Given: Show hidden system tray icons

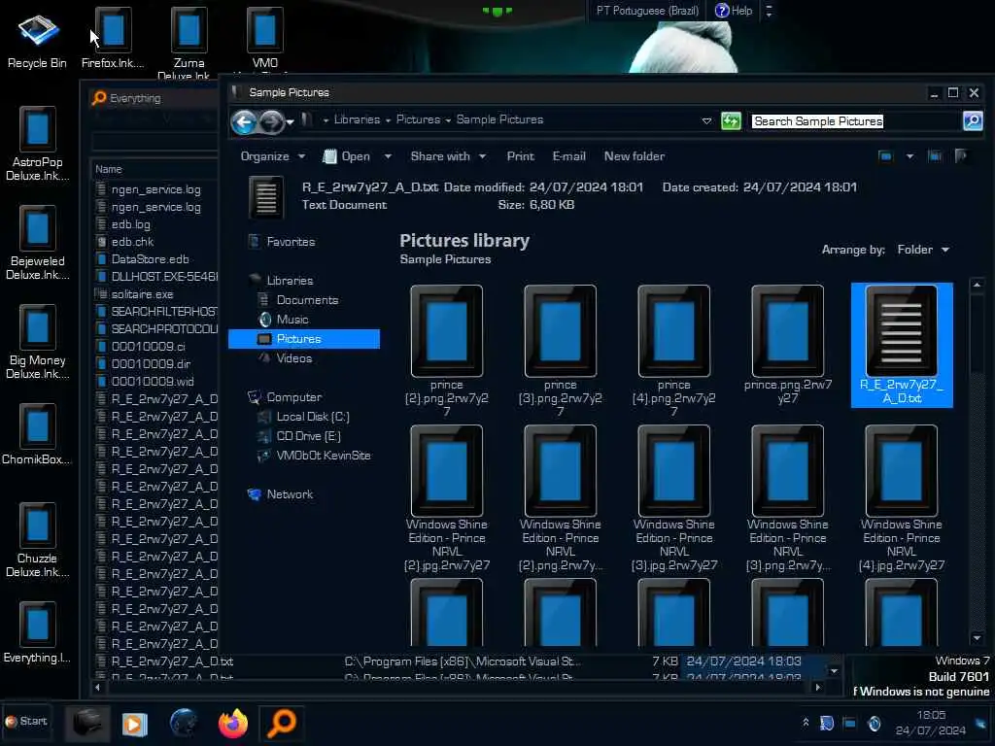Looking at the screenshot, I should pyautogui.click(x=806, y=723).
